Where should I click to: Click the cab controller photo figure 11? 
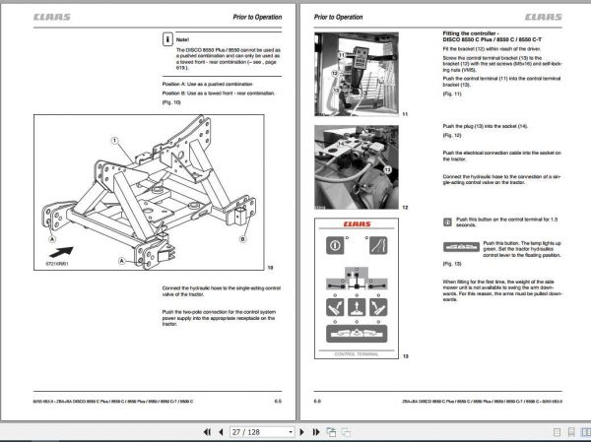[x=357, y=74]
